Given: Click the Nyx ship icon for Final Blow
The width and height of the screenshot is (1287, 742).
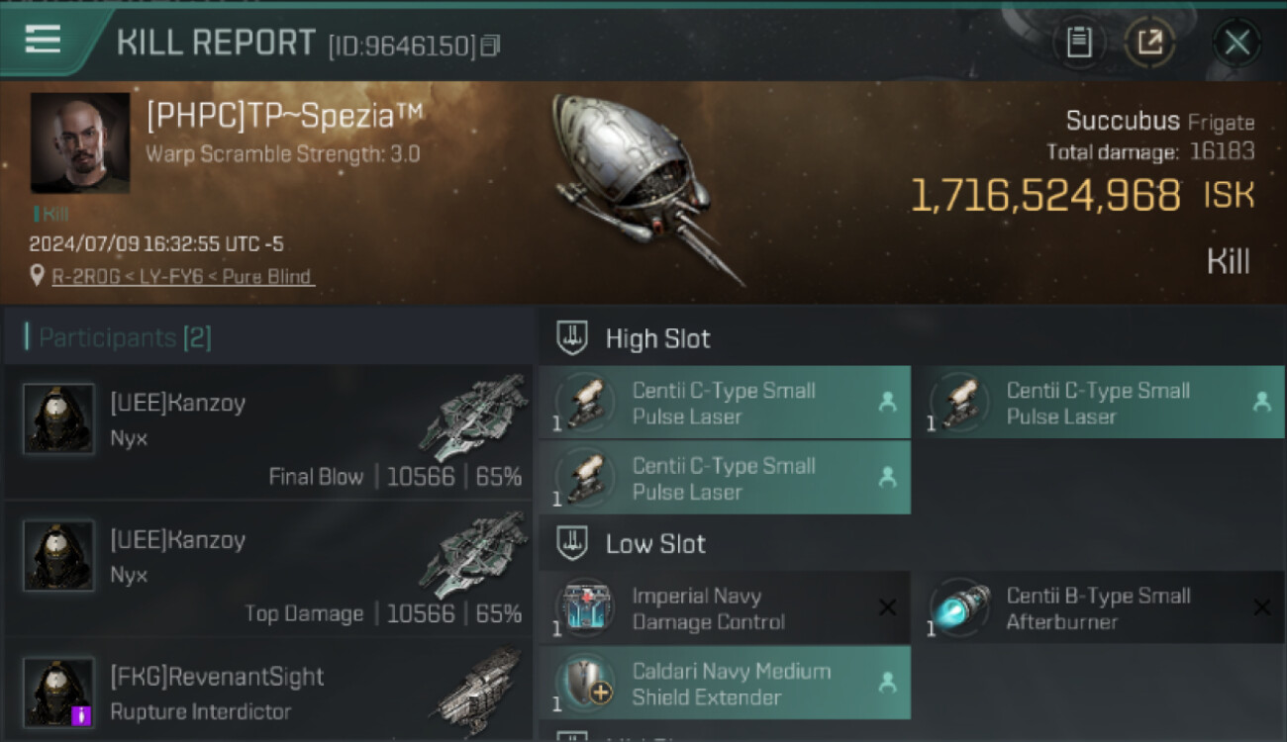Looking at the screenshot, I should 473,417.
